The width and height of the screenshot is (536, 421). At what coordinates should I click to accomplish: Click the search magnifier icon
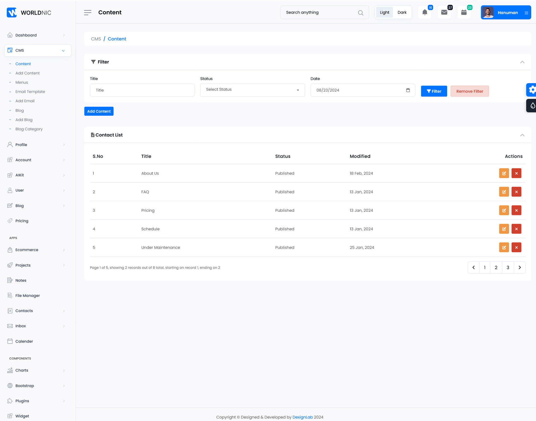pyautogui.click(x=360, y=13)
